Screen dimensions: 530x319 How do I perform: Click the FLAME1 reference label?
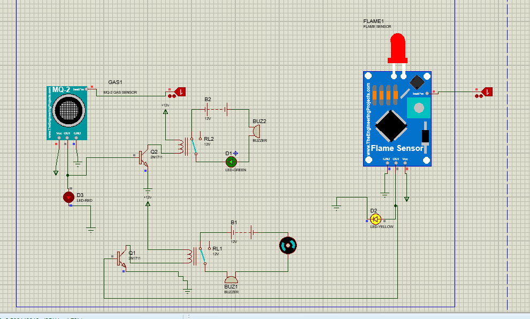pyautogui.click(x=373, y=21)
